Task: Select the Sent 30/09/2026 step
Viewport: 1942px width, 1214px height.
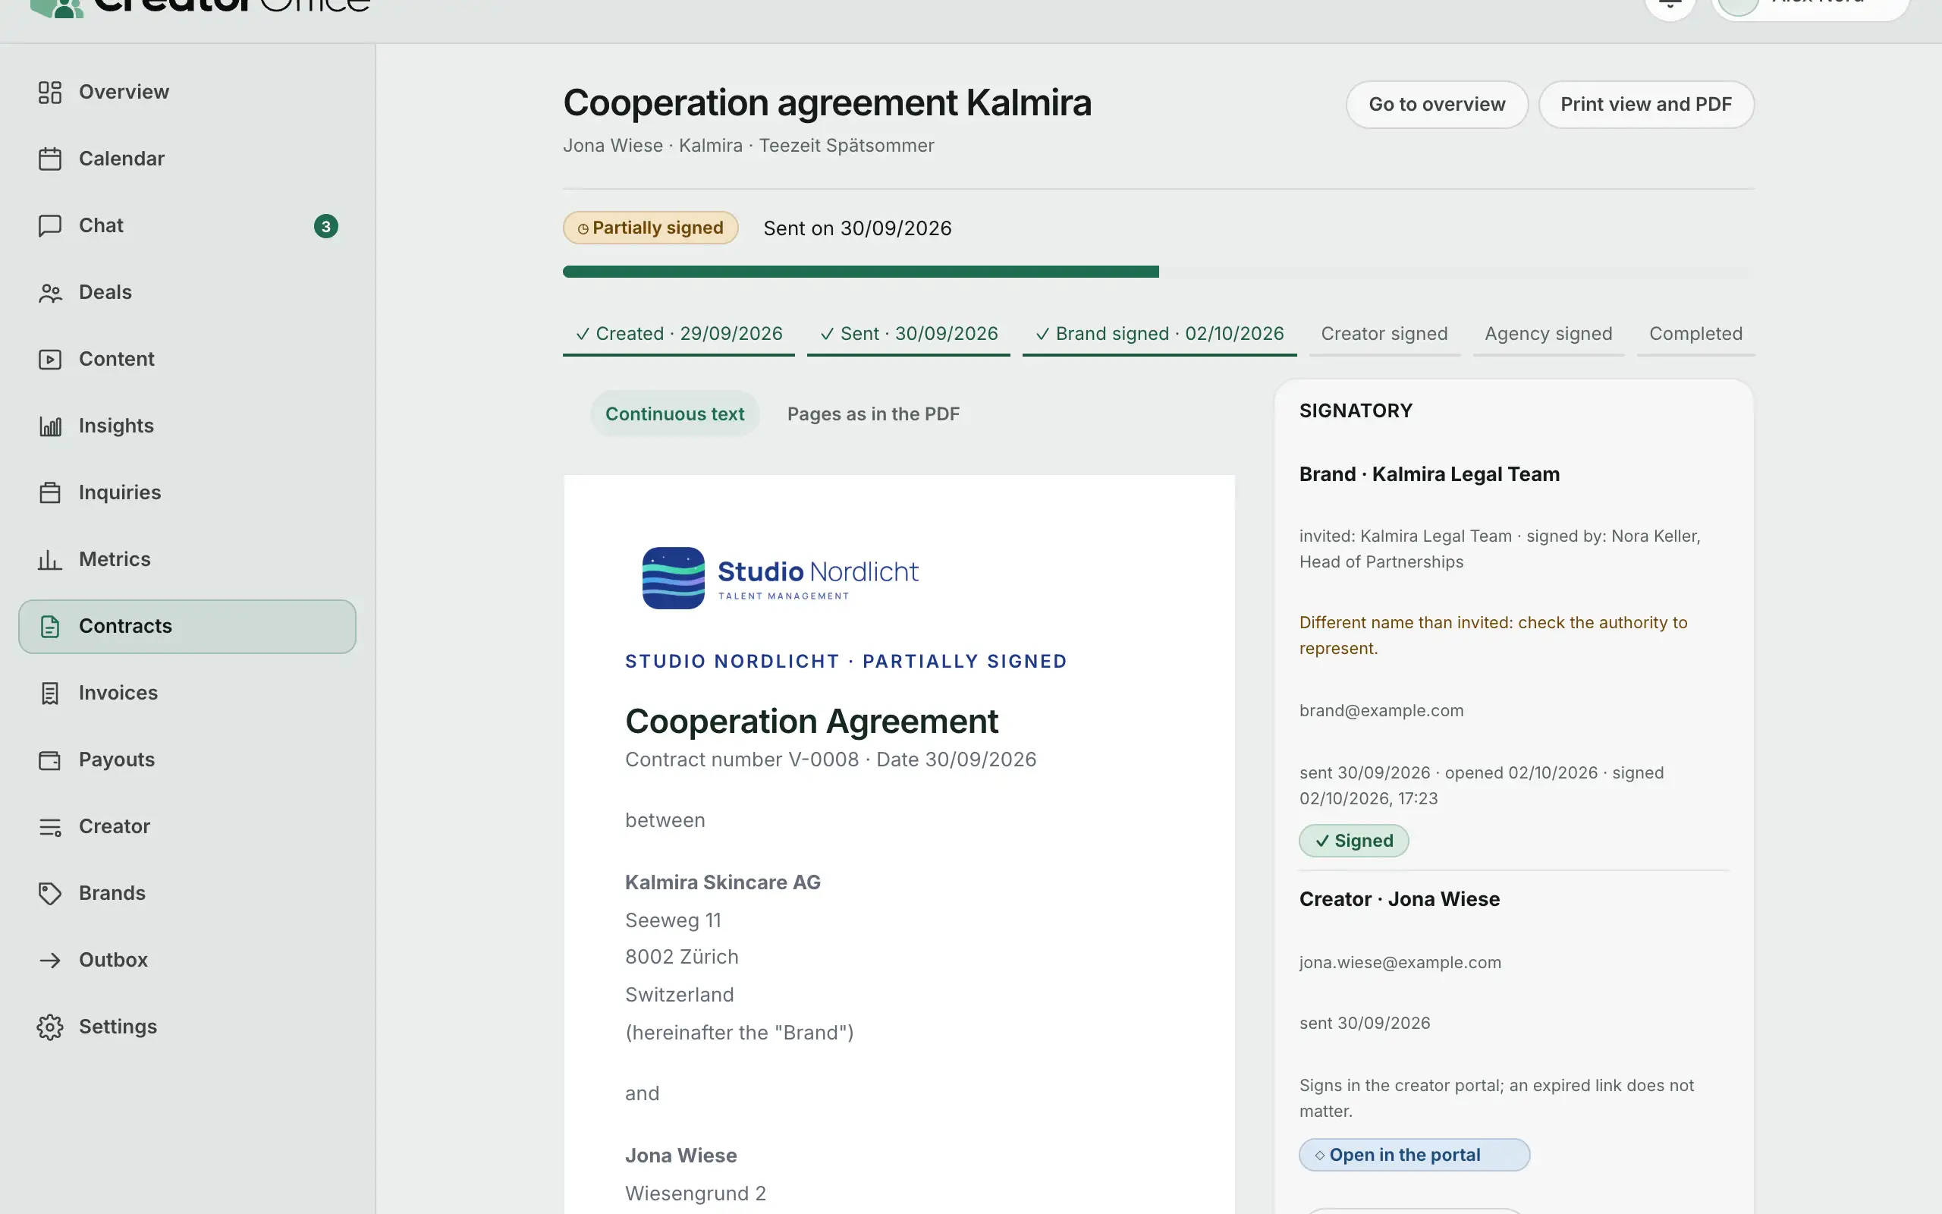Action: 908,334
